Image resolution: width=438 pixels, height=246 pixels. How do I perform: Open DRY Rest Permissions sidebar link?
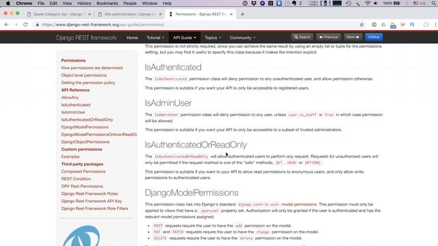coord(82,186)
